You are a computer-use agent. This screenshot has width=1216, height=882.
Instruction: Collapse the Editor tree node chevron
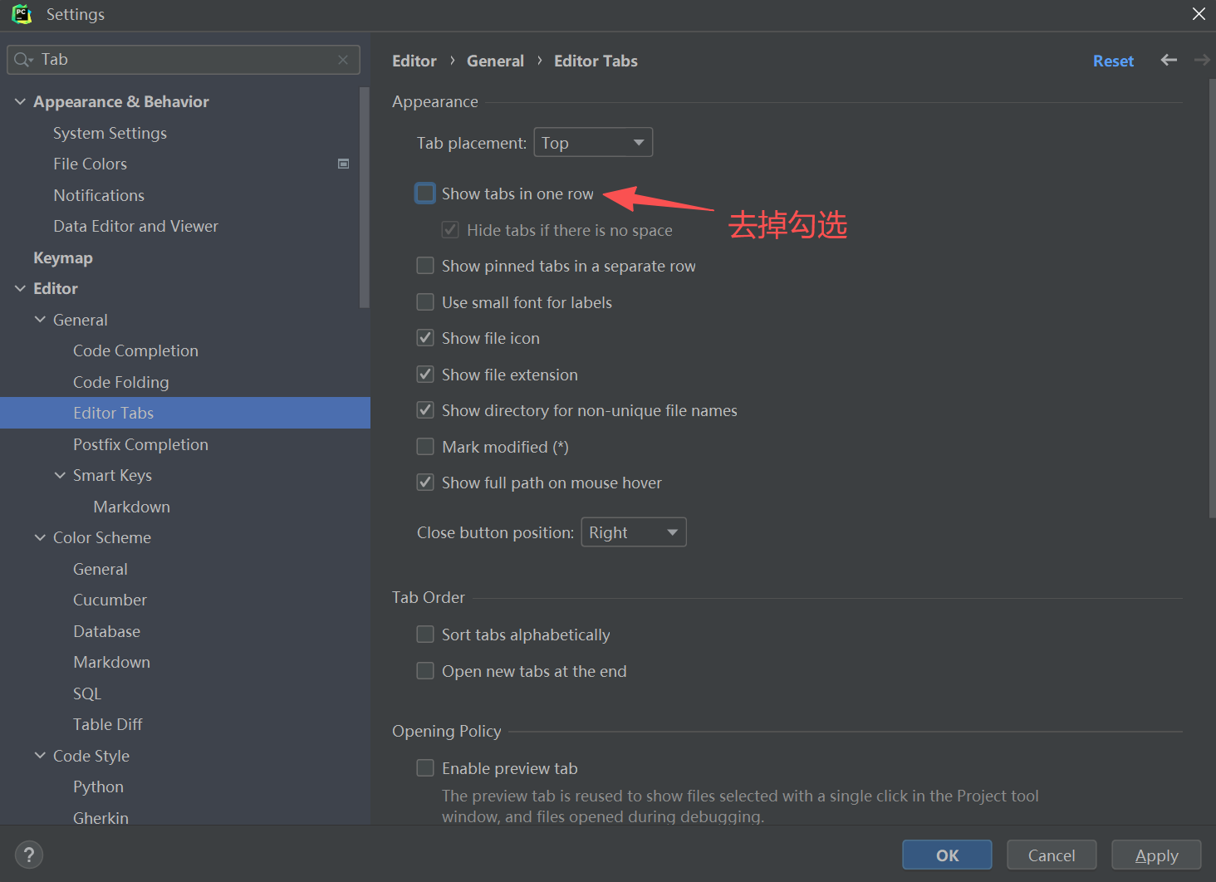[20, 288]
